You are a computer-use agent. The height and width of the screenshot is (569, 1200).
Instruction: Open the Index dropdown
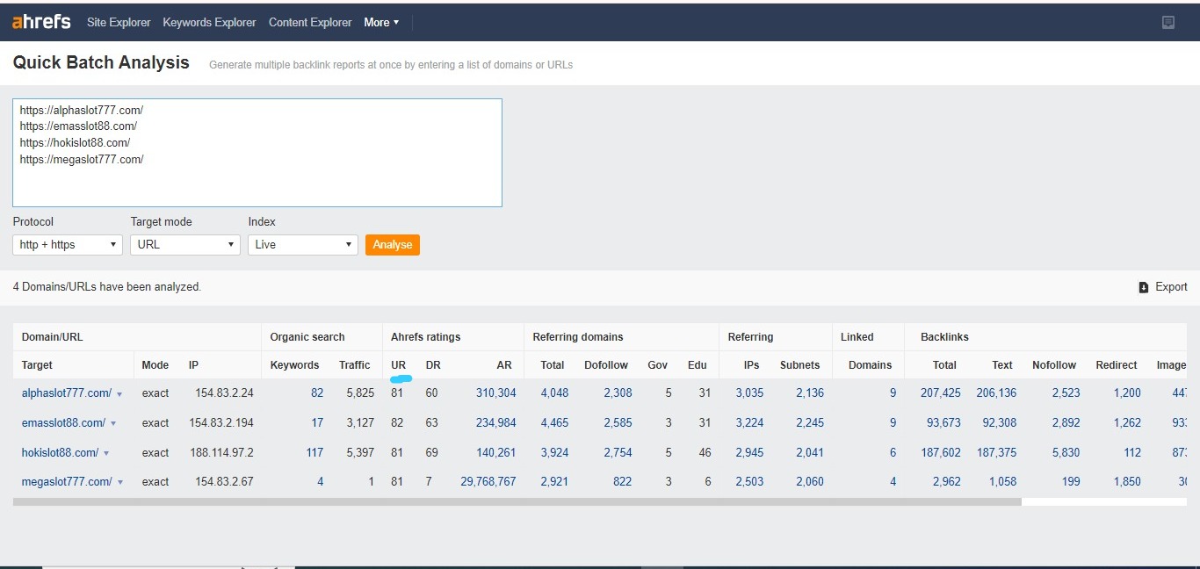tap(302, 245)
